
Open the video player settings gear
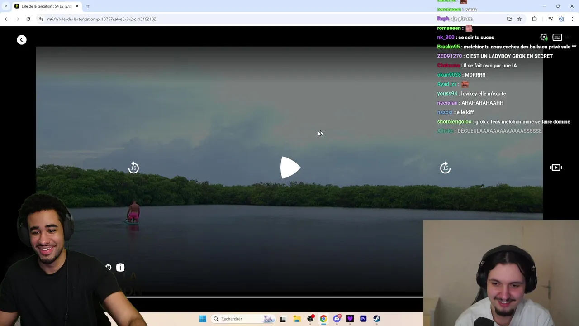point(544,37)
